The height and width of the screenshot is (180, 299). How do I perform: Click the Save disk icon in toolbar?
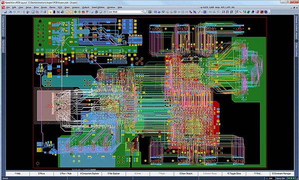click(x=5, y=12)
